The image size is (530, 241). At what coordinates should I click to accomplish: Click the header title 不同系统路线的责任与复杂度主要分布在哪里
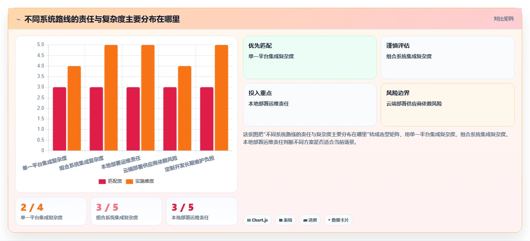point(102,19)
